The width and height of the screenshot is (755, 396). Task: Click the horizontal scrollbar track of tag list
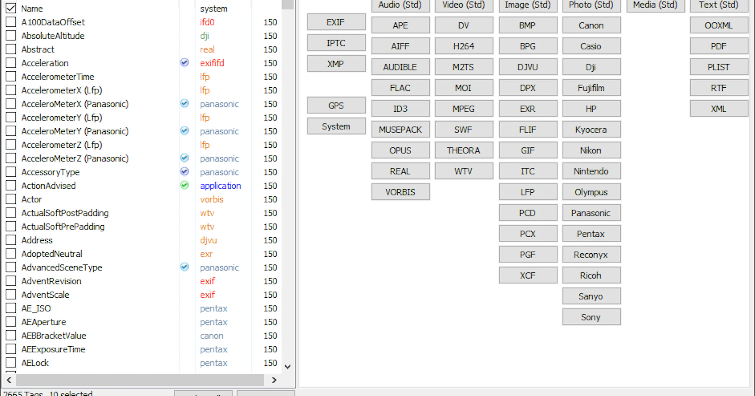pos(140,380)
